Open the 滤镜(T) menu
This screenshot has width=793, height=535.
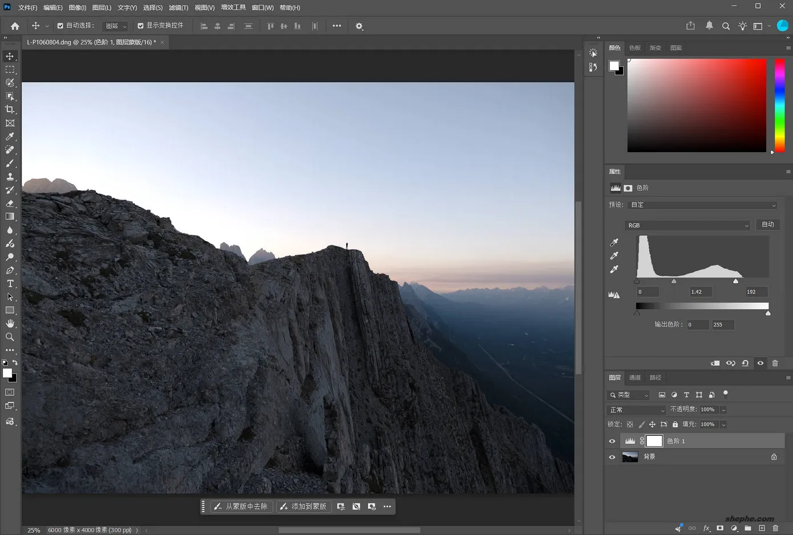(x=179, y=7)
